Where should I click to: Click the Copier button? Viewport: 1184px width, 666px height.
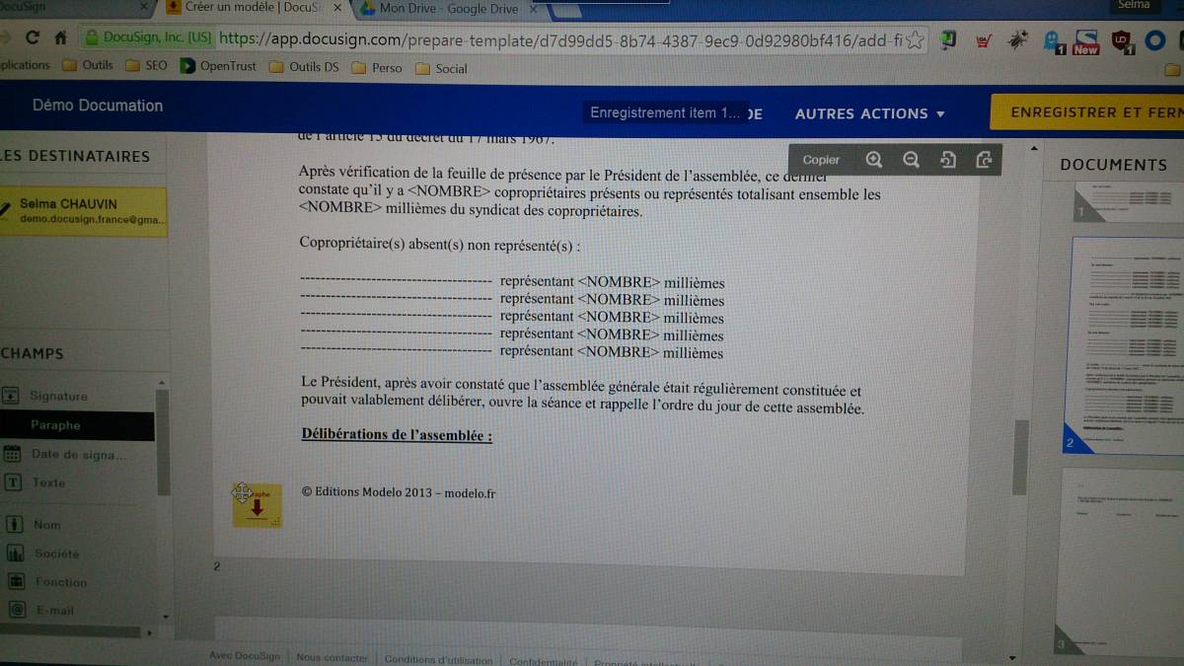click(821, 160)
